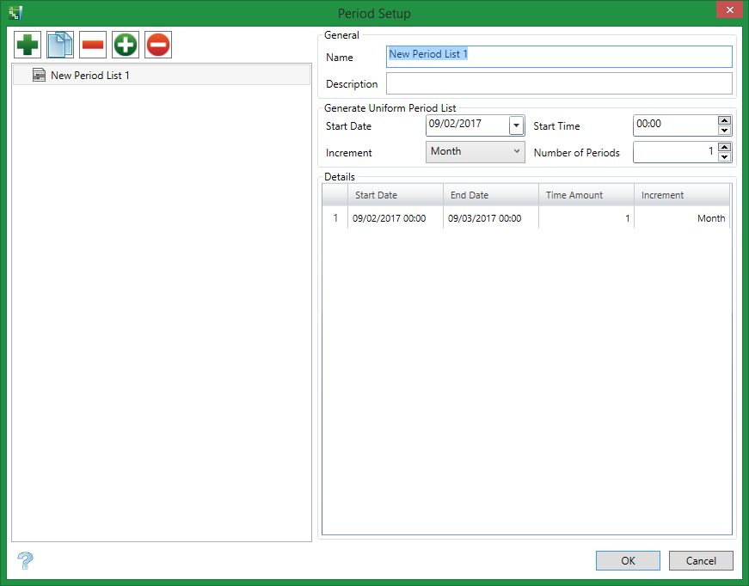
Task: Decrease Start Time with down arrow
Action: [725, 131]
